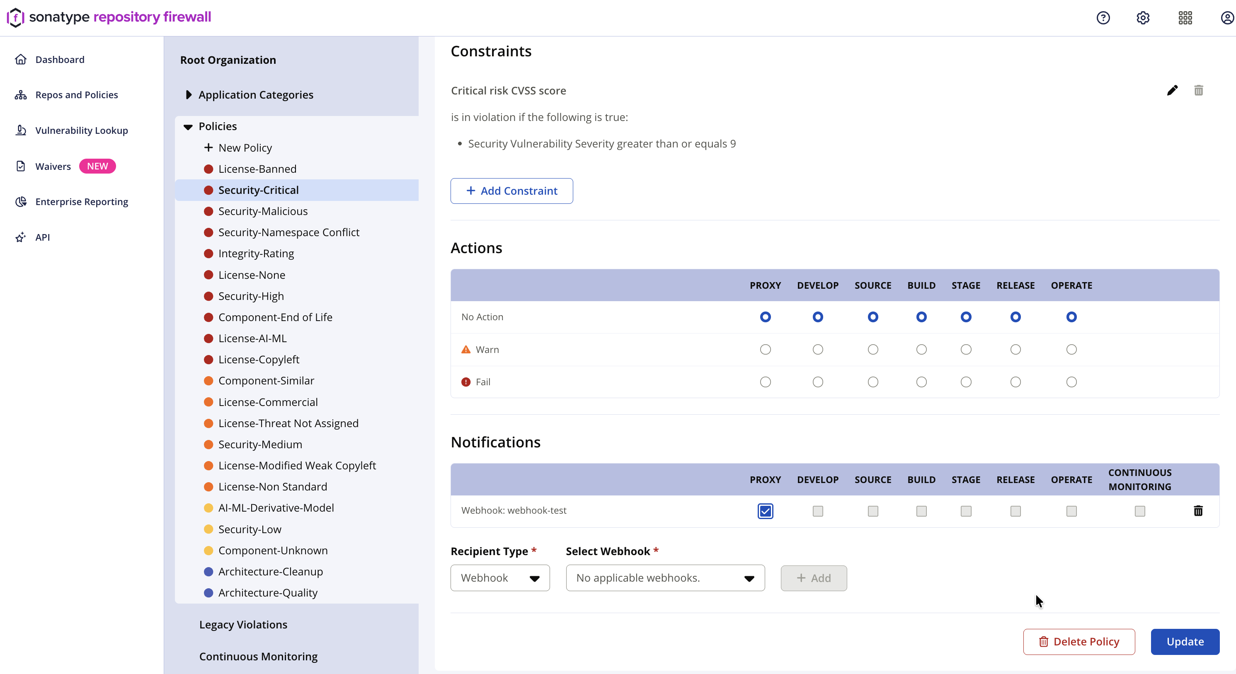Select the Security-Namespace Conflict policy
The width and height of the screenshot is (1236, 674).
(x=288, y=232)
